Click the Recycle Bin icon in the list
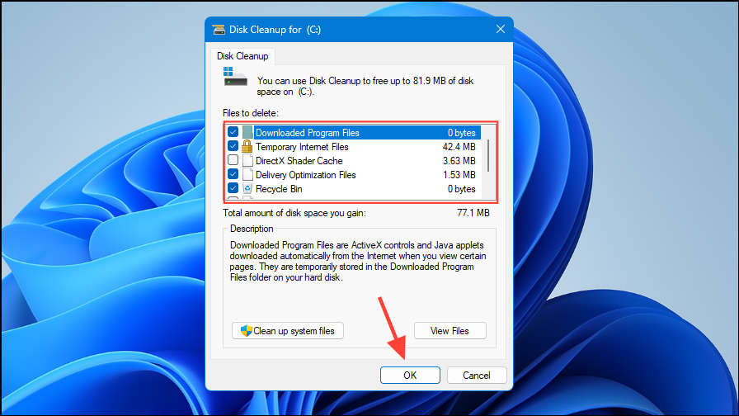The height and width of the screenshot is (416, 739). pos(247,189)
